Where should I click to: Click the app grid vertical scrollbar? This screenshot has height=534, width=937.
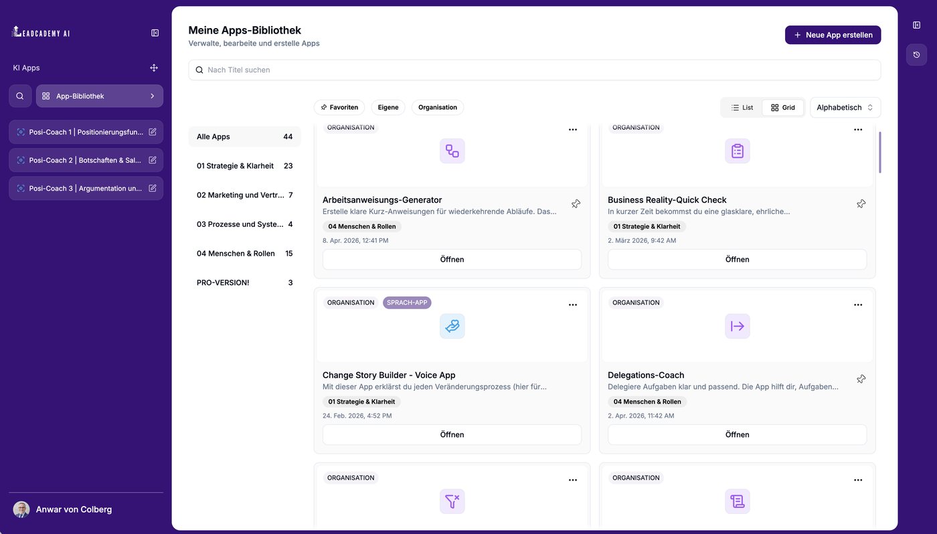pos(880,153)
